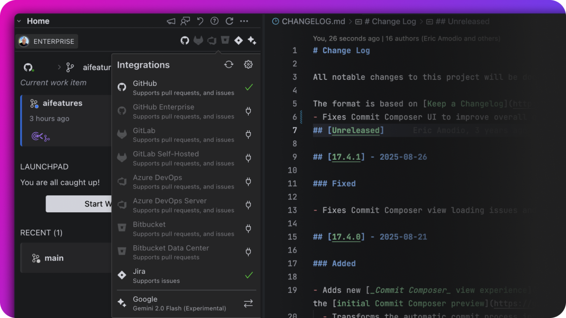
Task: Refresh the Integrations list with the sync icon
Action: click(x=229, y=64)
